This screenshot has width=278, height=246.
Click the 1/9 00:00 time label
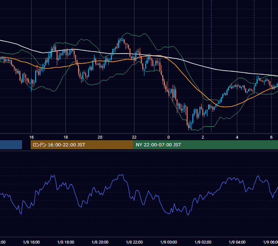point(168,242)
